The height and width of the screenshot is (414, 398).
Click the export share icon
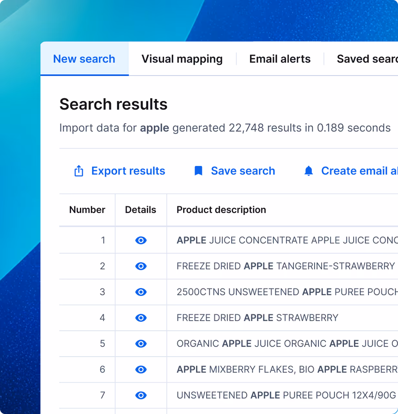tap(79, 171)
